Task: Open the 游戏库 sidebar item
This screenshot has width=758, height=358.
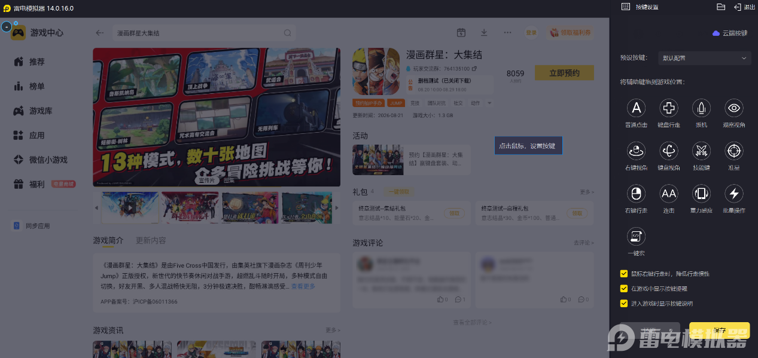Action: click(32, 111)
